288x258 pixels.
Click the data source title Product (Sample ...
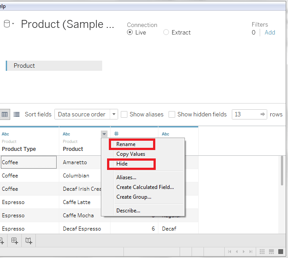pos(67,24)
